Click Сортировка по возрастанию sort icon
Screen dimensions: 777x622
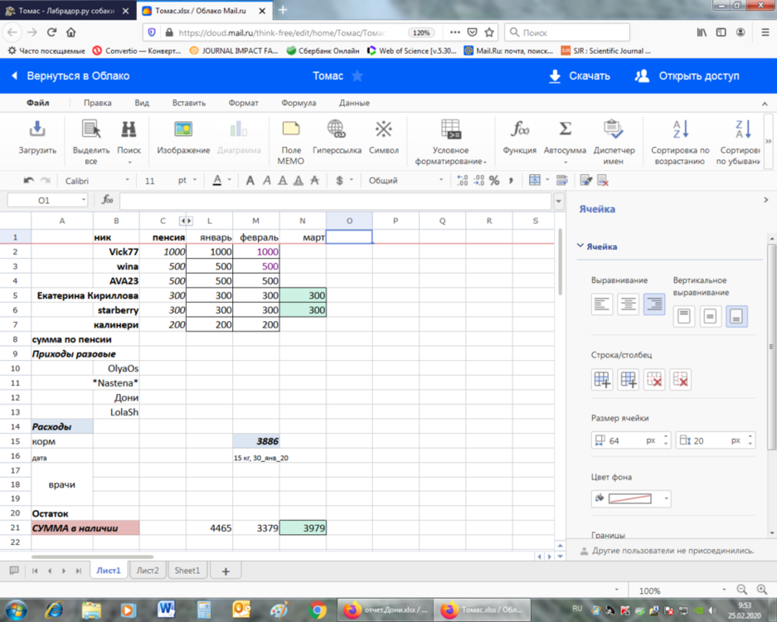coord(680,129)
